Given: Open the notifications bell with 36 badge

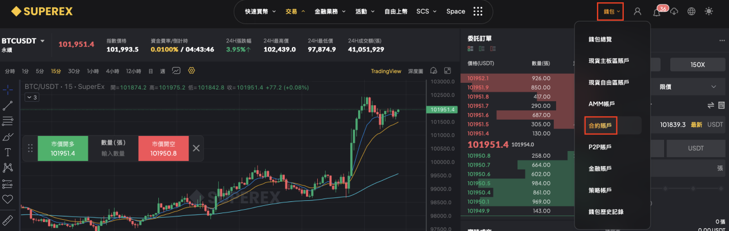Looking at the screenshot, I should [657, 11].
